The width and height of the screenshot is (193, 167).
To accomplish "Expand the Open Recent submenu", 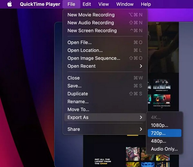I will click(105, 66).
